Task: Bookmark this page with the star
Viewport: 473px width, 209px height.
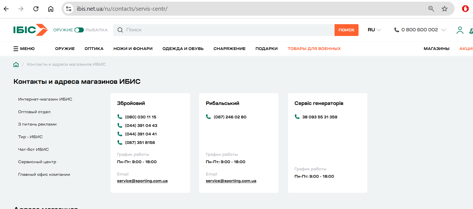Action: pyautogui.click(x=445, y=9)
